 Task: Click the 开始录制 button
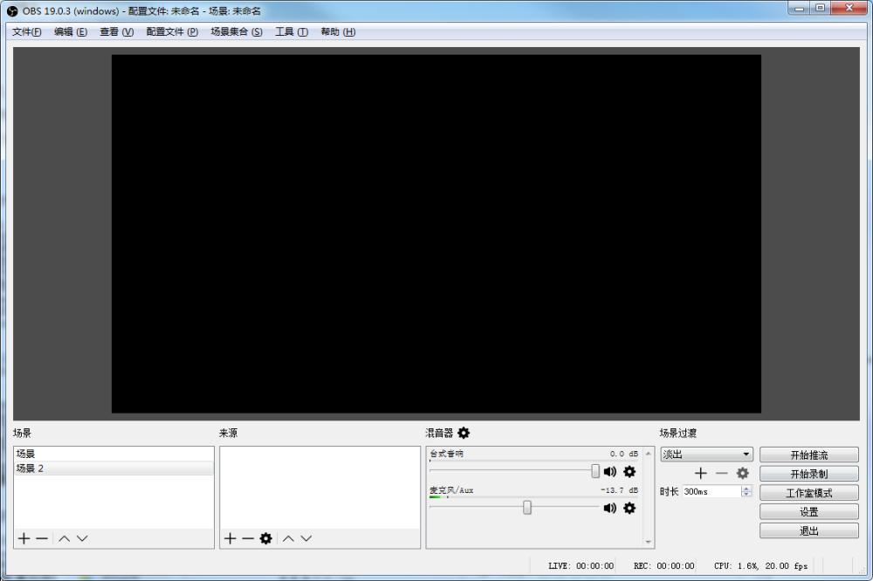[x=809, y=474]
